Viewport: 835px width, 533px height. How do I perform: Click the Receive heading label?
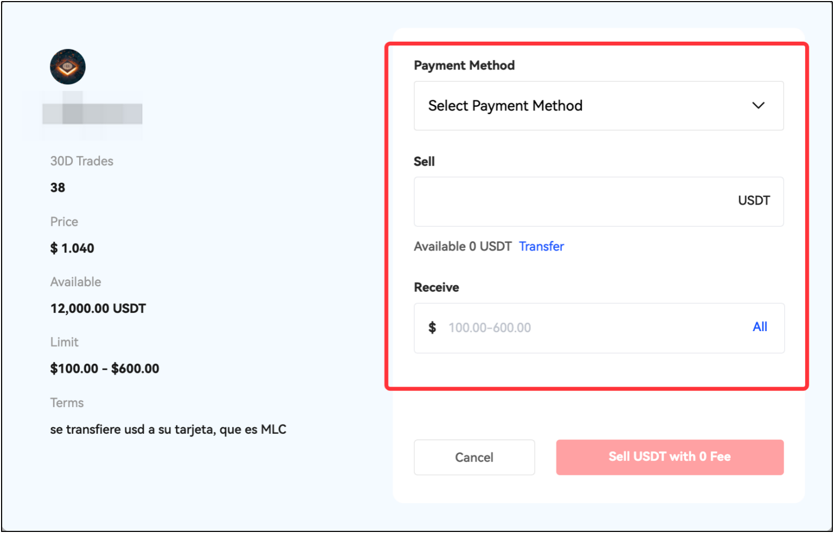click(x=436, y=287)
